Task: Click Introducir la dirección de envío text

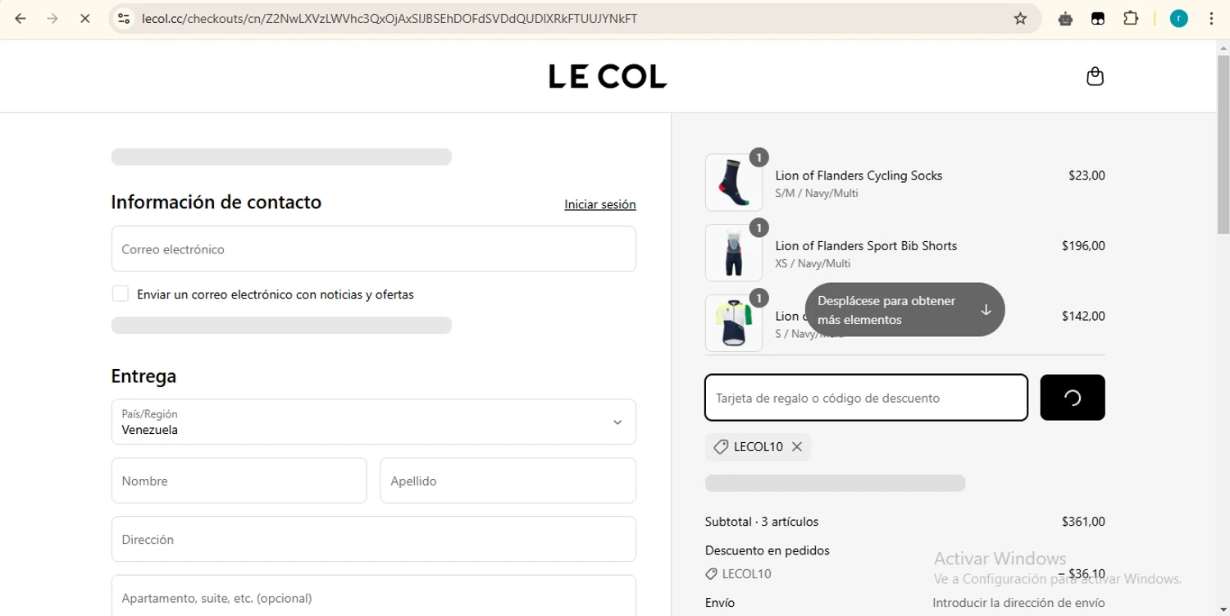Action: (x=1018, y=603)
